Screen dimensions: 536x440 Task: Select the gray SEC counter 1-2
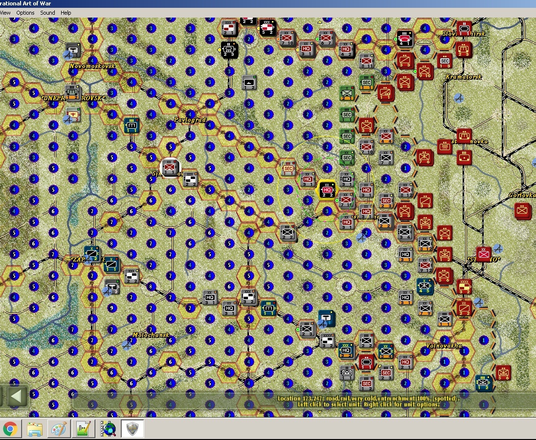point(366,384)
